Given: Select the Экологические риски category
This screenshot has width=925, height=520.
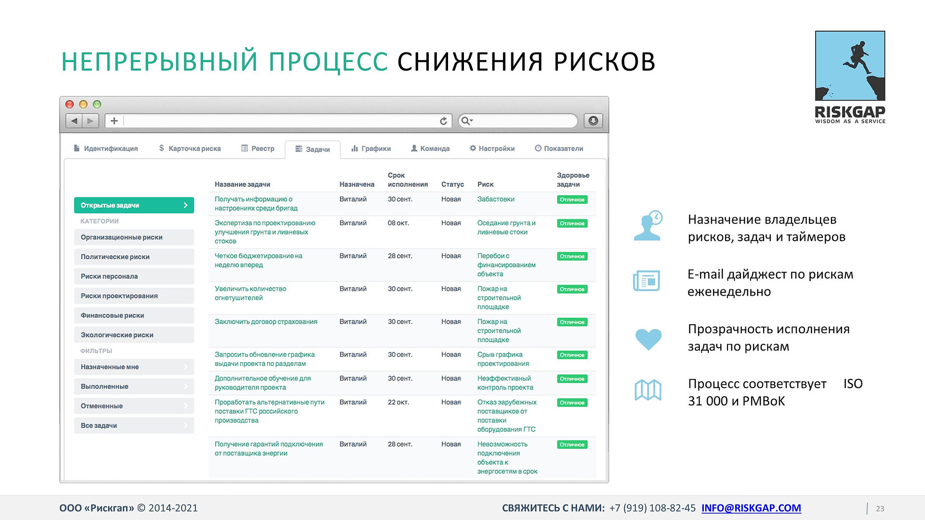Looking at the screenshot, I should pyautogui.click(x=134, y=335).
